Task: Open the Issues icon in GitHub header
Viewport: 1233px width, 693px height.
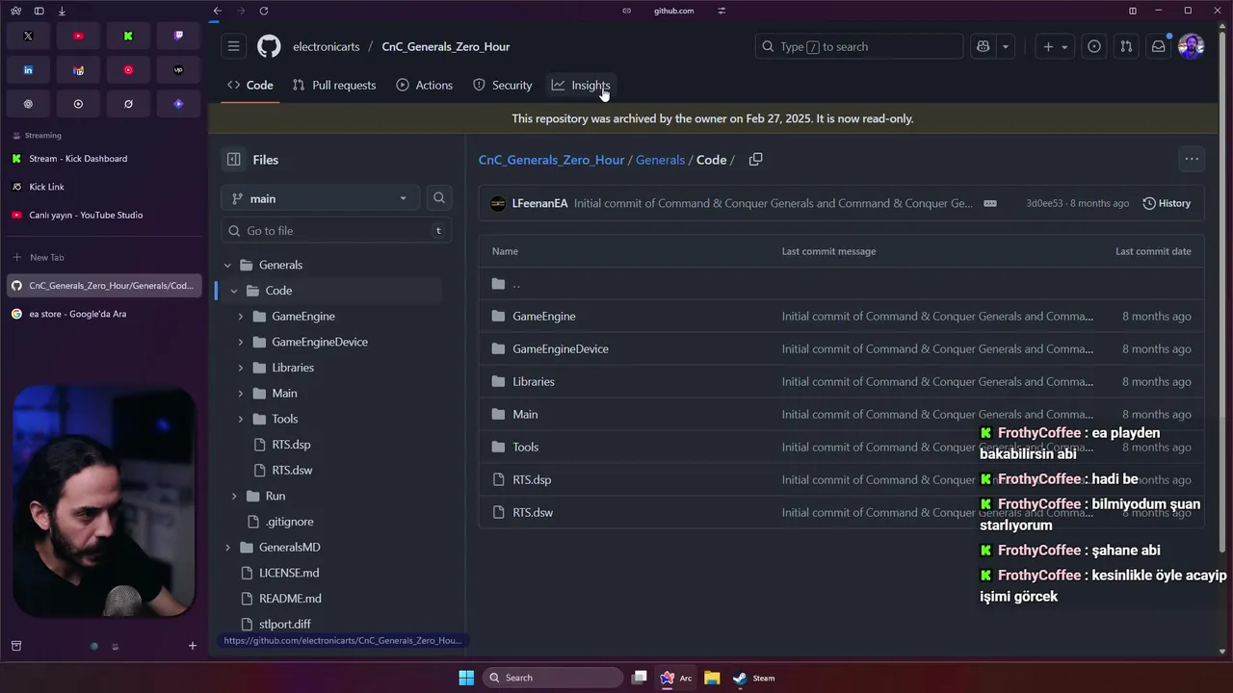Action: (1093, 46)
